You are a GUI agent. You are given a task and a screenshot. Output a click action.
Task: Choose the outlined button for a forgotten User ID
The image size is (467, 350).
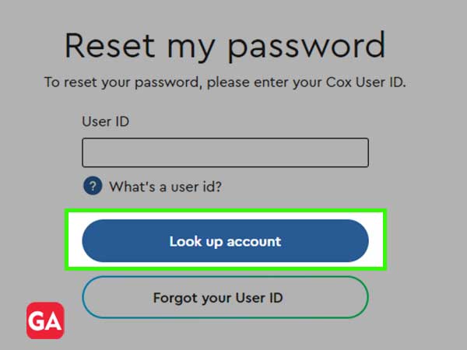[x=226, y=297]
